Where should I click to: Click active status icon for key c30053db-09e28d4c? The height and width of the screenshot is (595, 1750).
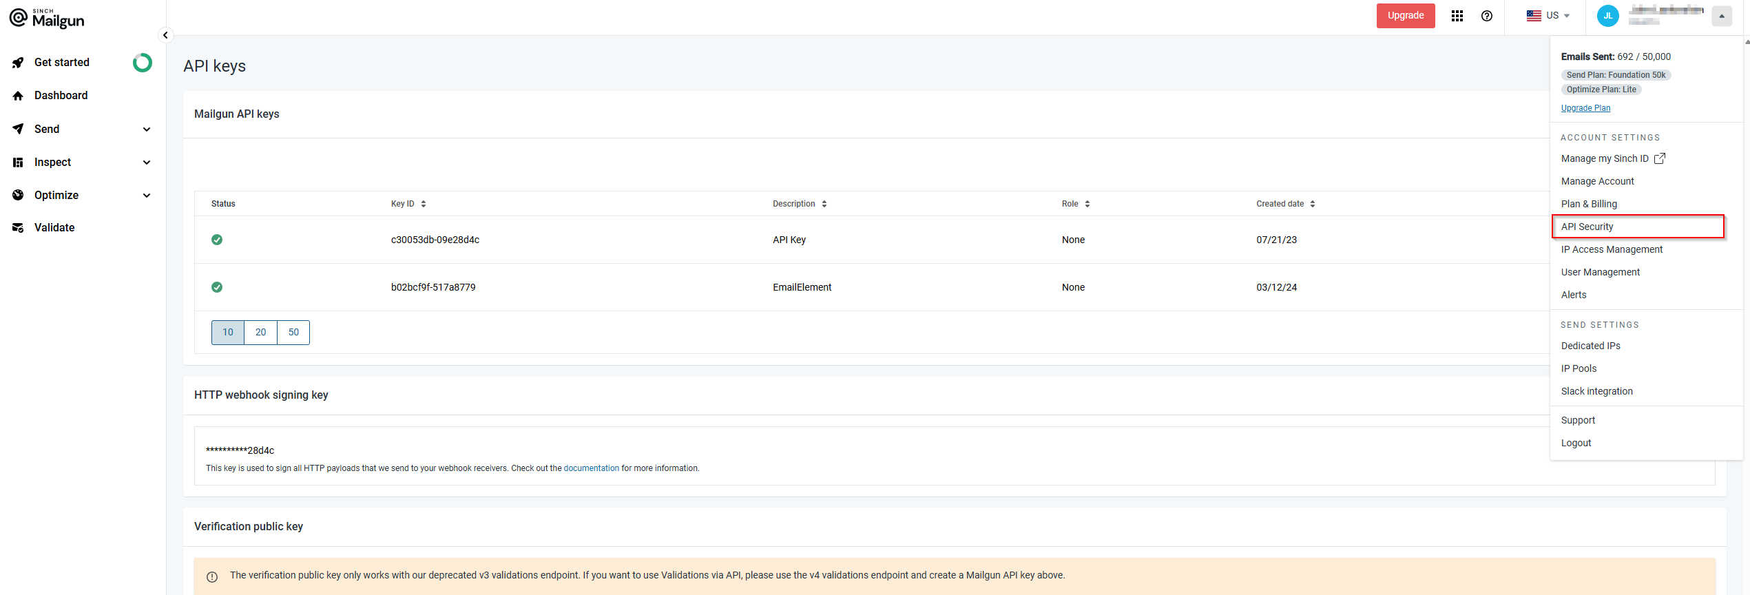[x=217, y=240]
